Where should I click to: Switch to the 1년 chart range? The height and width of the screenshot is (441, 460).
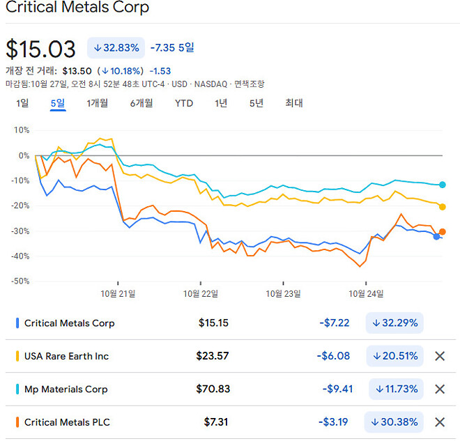(221, 103)
